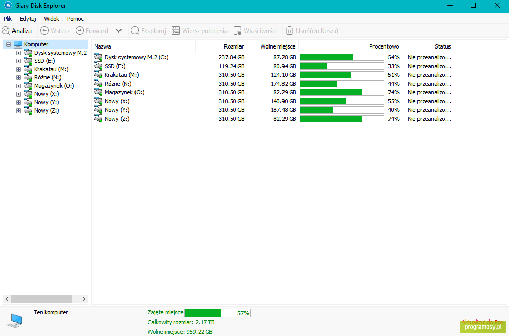Screen dimensions: 509x336
Task: Click tree scrollbar right arrow
Action: (84, 299)
